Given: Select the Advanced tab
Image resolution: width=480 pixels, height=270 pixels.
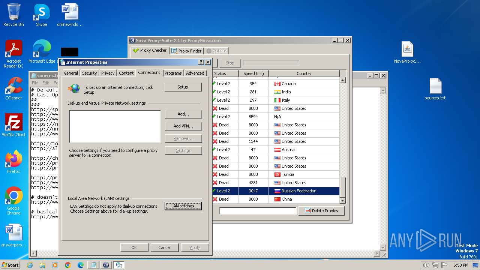Looking at the screenshot, I should (195, 73).
